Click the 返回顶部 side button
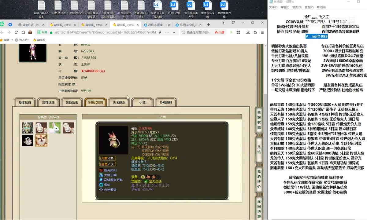 tap(259, 209)
